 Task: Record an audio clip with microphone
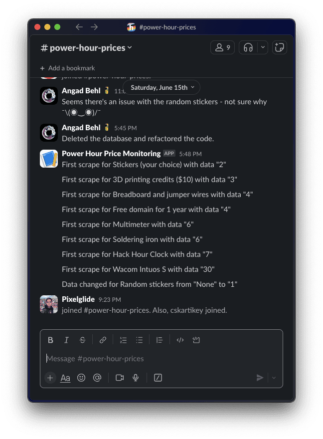[x=136, y=378]
